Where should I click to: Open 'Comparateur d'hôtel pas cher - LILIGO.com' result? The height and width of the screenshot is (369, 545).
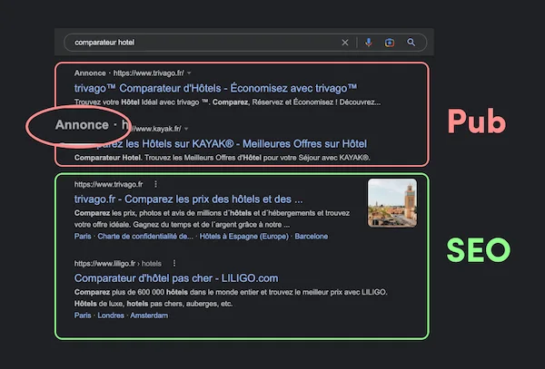coord(176,278)
